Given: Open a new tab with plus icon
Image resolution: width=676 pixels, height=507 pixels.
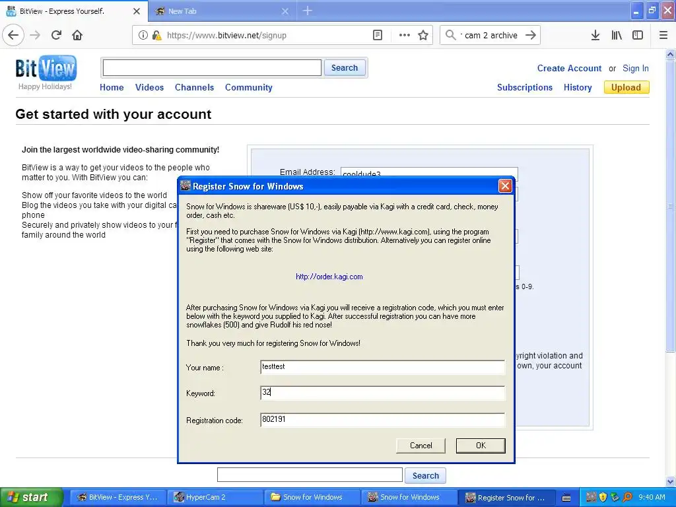Looking at the screenshot, I should coord(308,11).
